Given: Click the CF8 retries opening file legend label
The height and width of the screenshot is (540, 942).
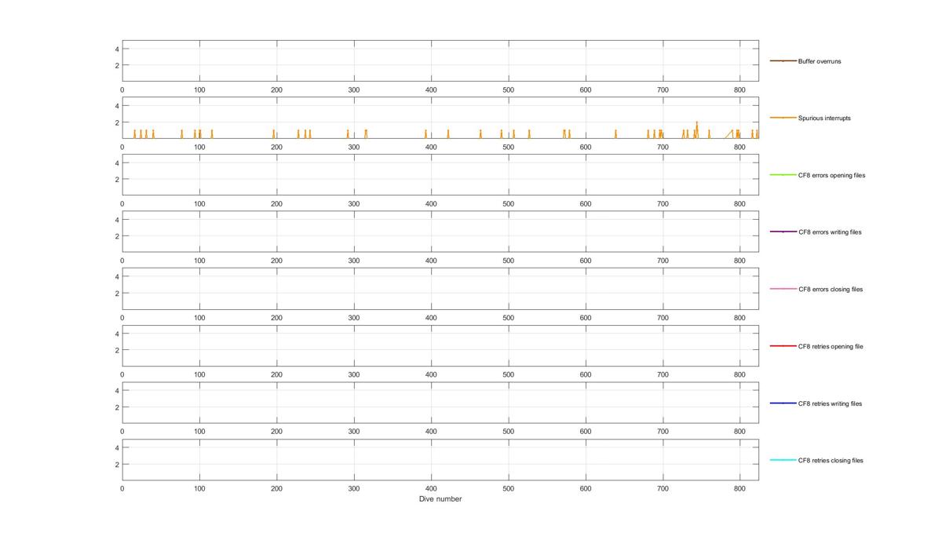Looking at the screenshot, I should 831,347.
